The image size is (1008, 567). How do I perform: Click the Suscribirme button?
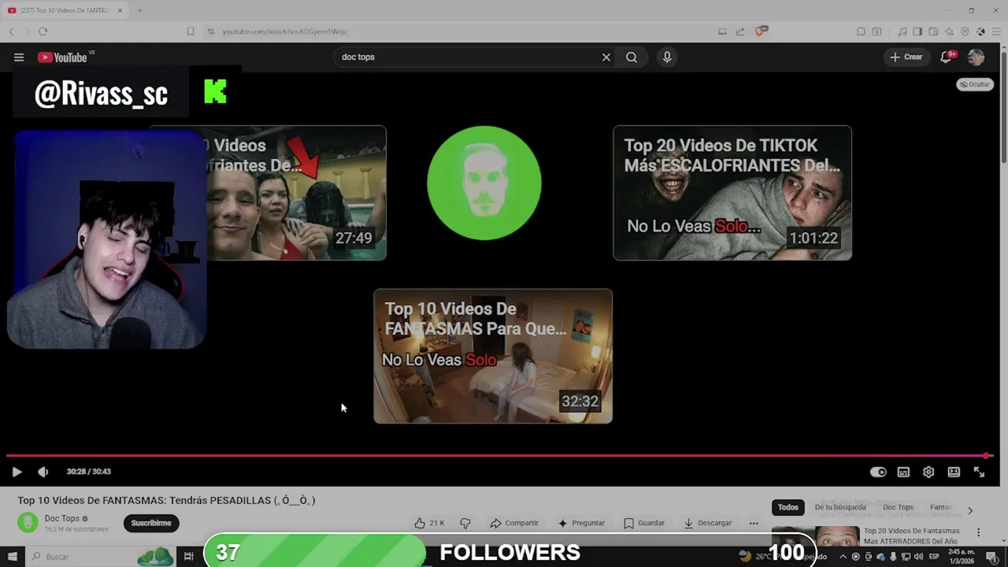pos(151,523)
